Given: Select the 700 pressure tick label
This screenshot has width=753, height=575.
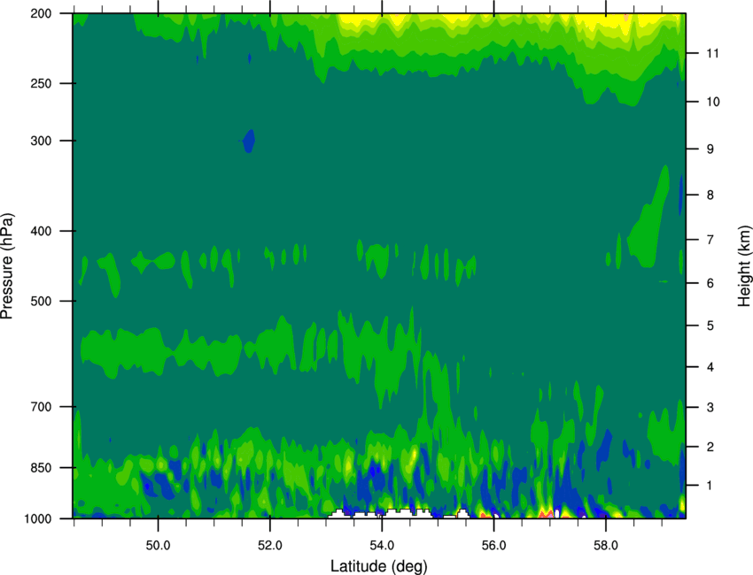Looking at the screenshot, I should tap(41, 407).
